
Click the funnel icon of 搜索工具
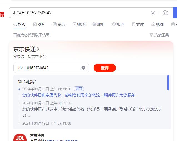151,35
